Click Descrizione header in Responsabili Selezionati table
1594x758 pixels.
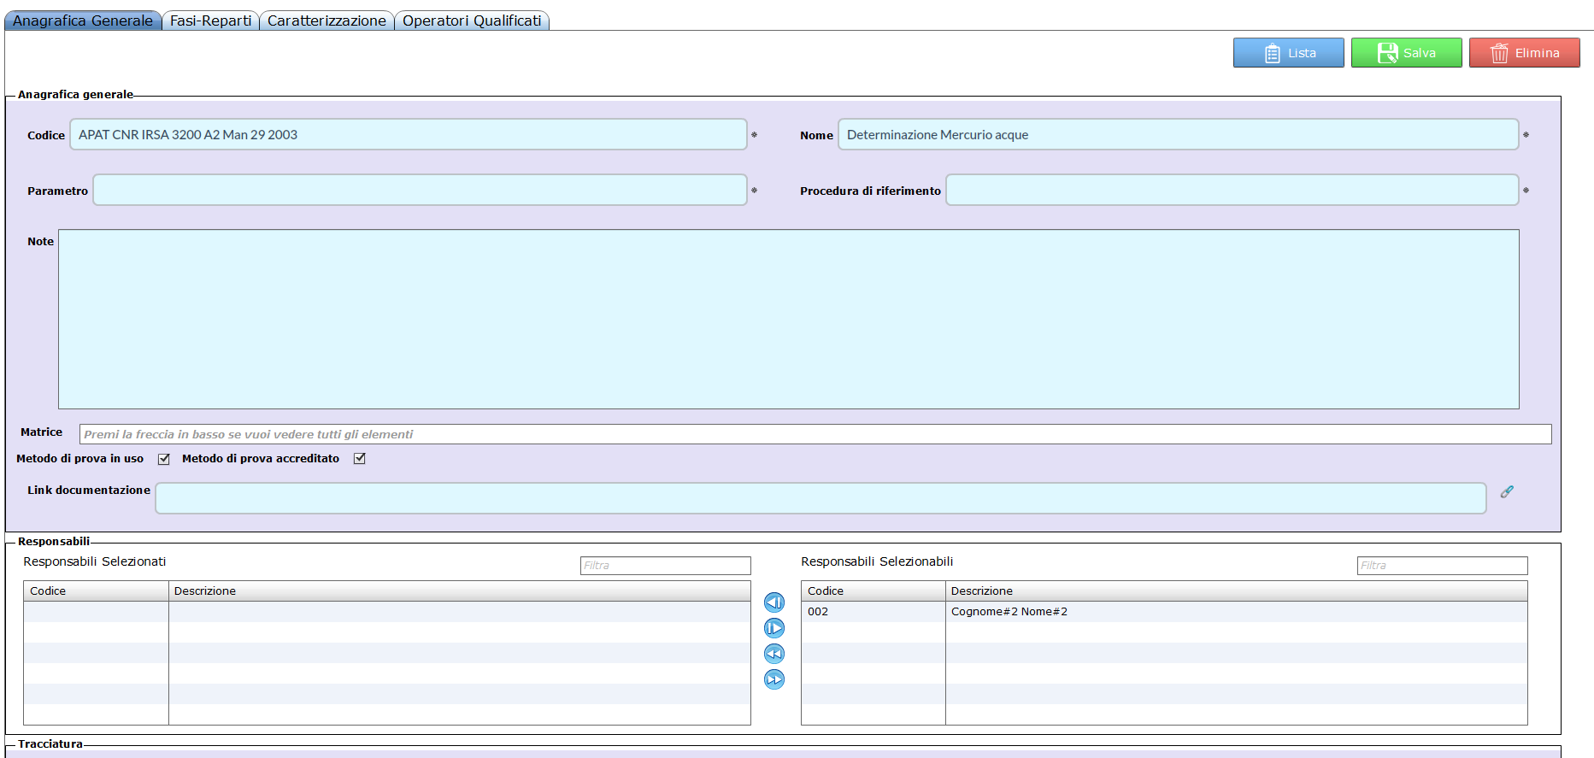460,591
